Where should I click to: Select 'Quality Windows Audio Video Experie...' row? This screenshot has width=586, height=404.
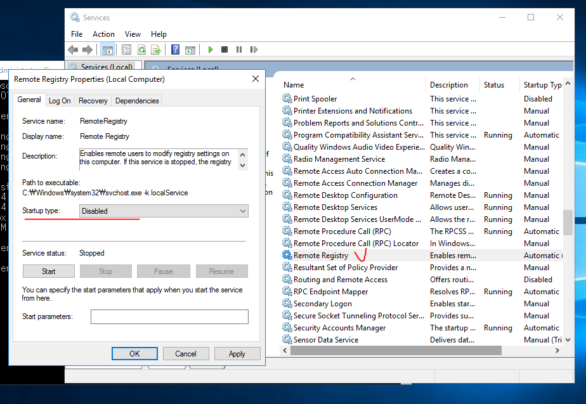click(x=422, y=147)
